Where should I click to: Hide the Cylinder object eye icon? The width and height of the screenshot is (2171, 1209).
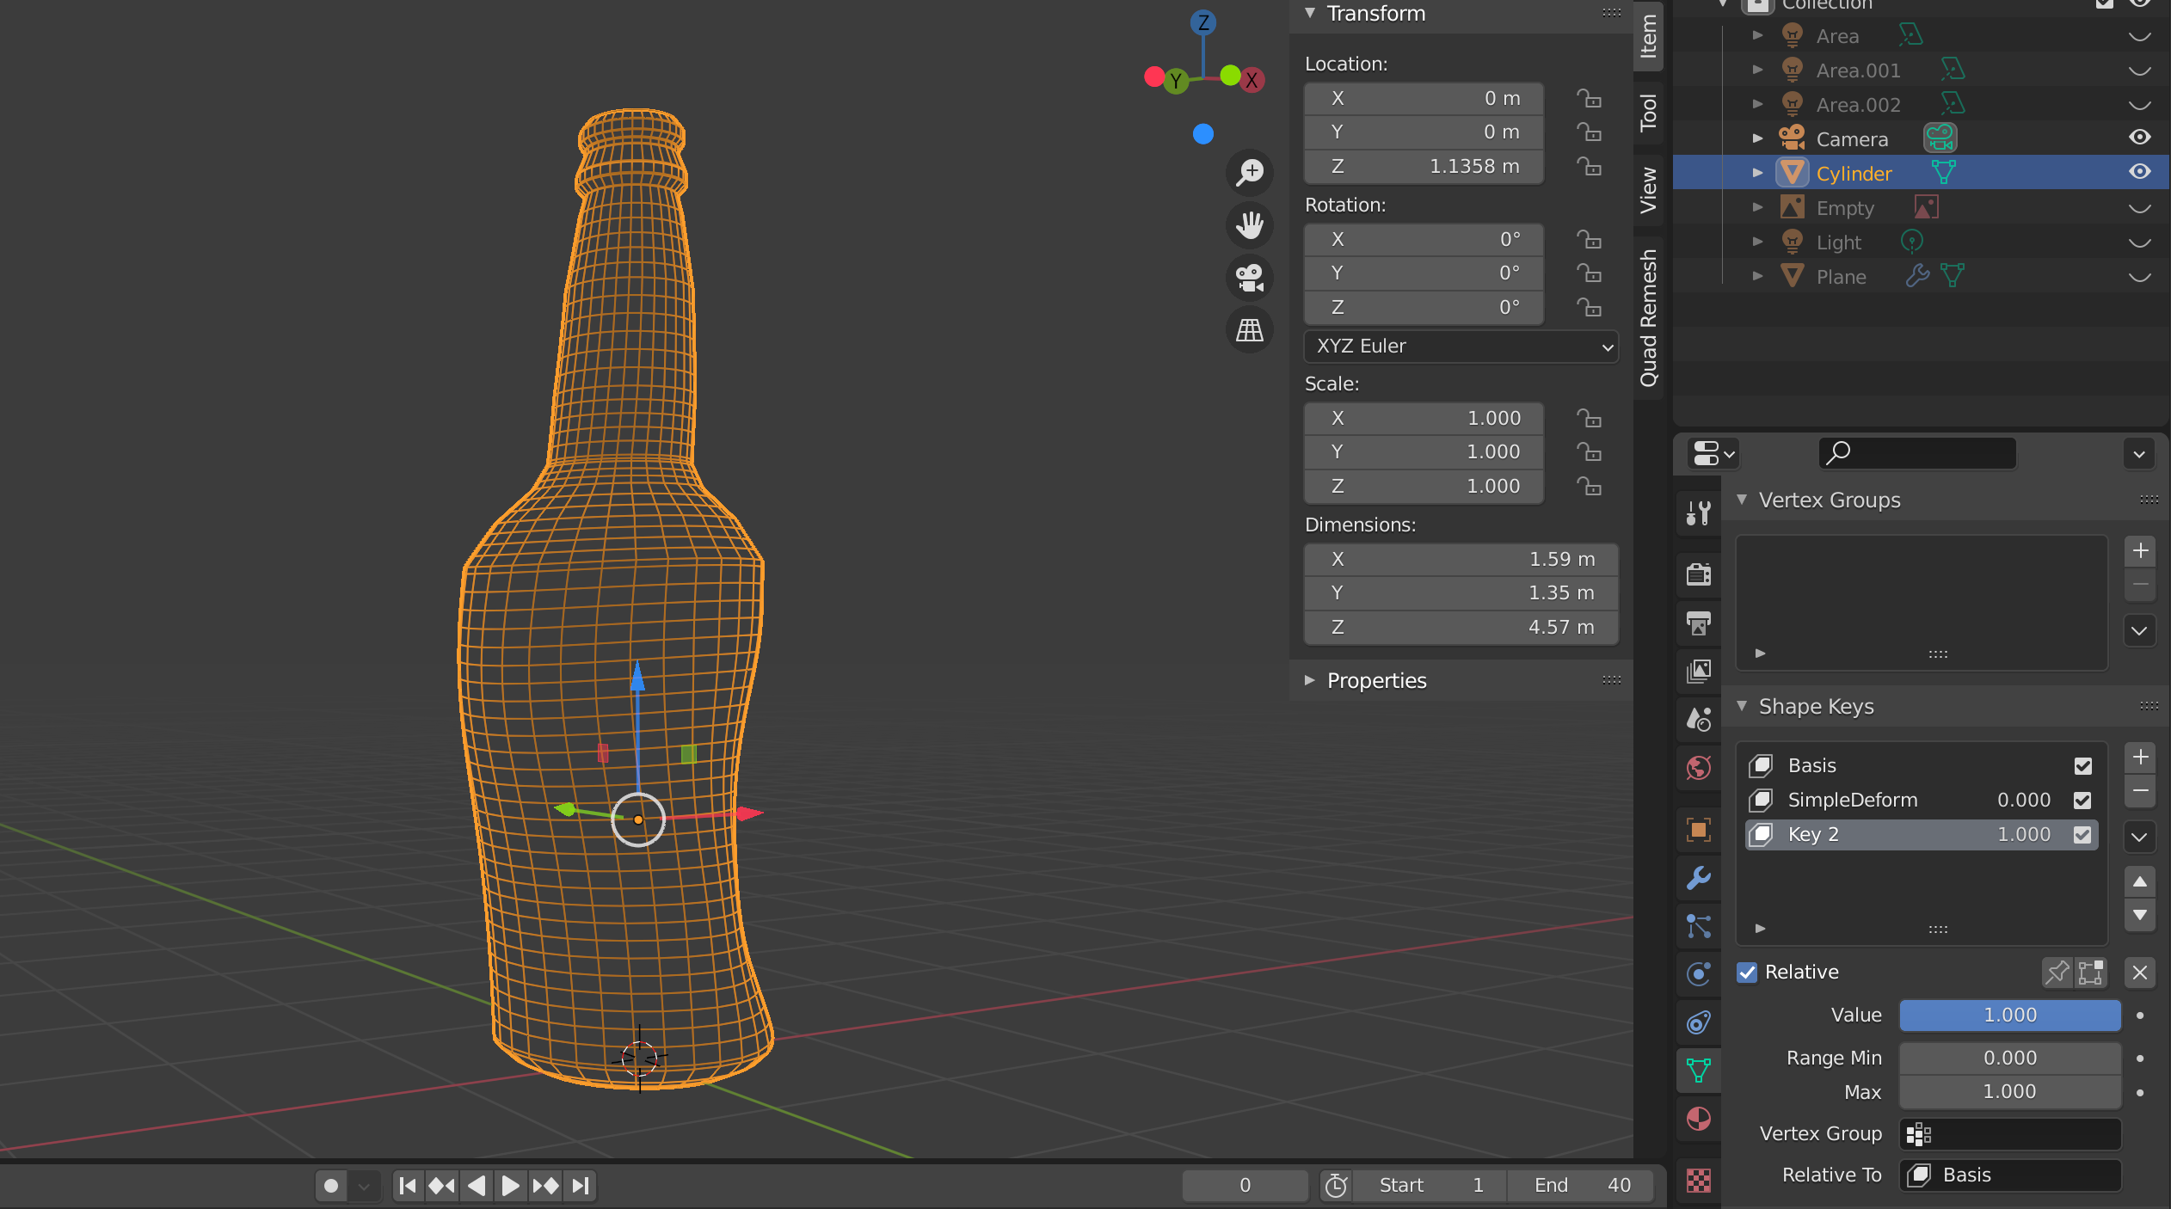(x=2140, y=172)
